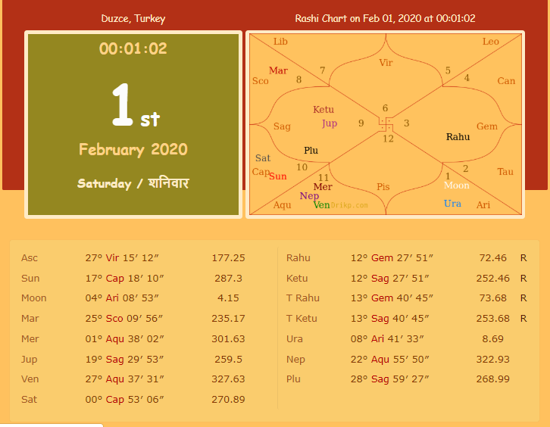Click Ven longitude value 327.63
The image size is (550, 427).
228,379
